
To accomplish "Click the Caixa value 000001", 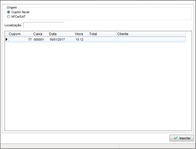I will pyautogui.click(x=40, y=39).
